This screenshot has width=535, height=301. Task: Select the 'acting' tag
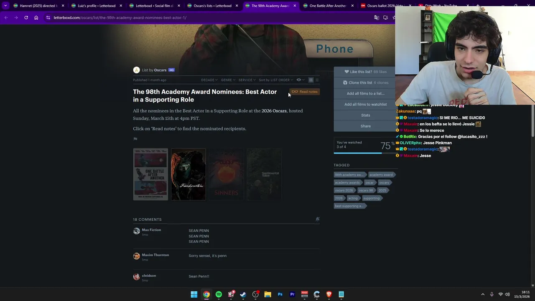[353, 199]
